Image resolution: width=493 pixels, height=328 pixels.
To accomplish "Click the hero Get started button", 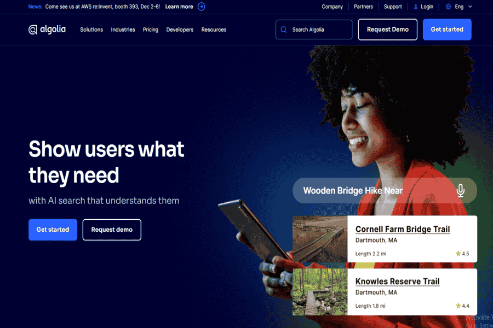I will [53, 230].
